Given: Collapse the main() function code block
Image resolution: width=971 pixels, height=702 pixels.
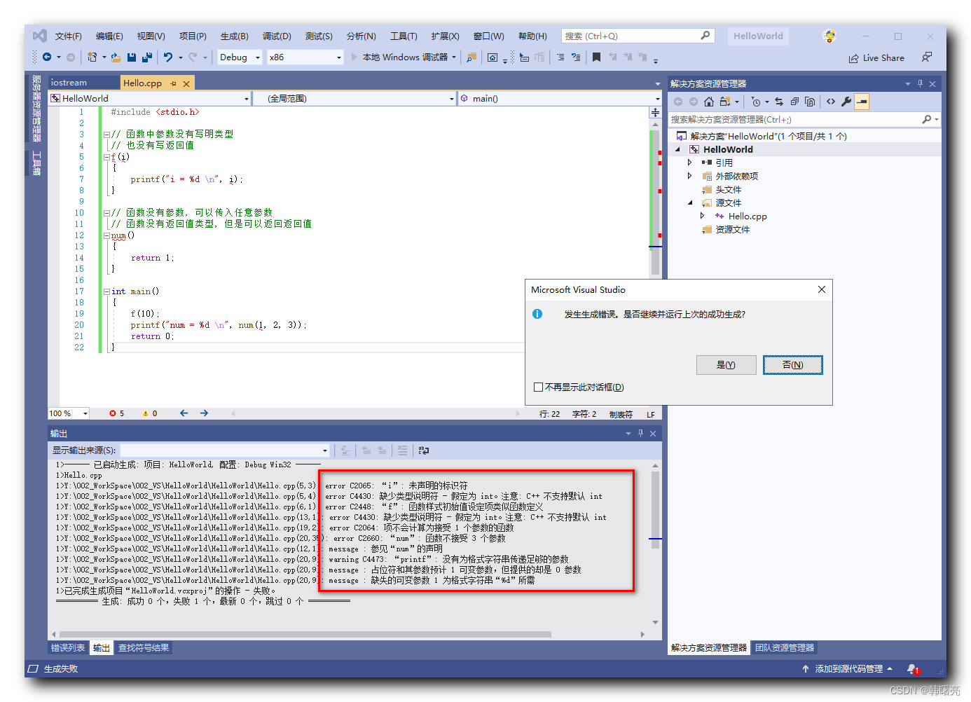Looking at the screenshot, I should coord(106,291).
